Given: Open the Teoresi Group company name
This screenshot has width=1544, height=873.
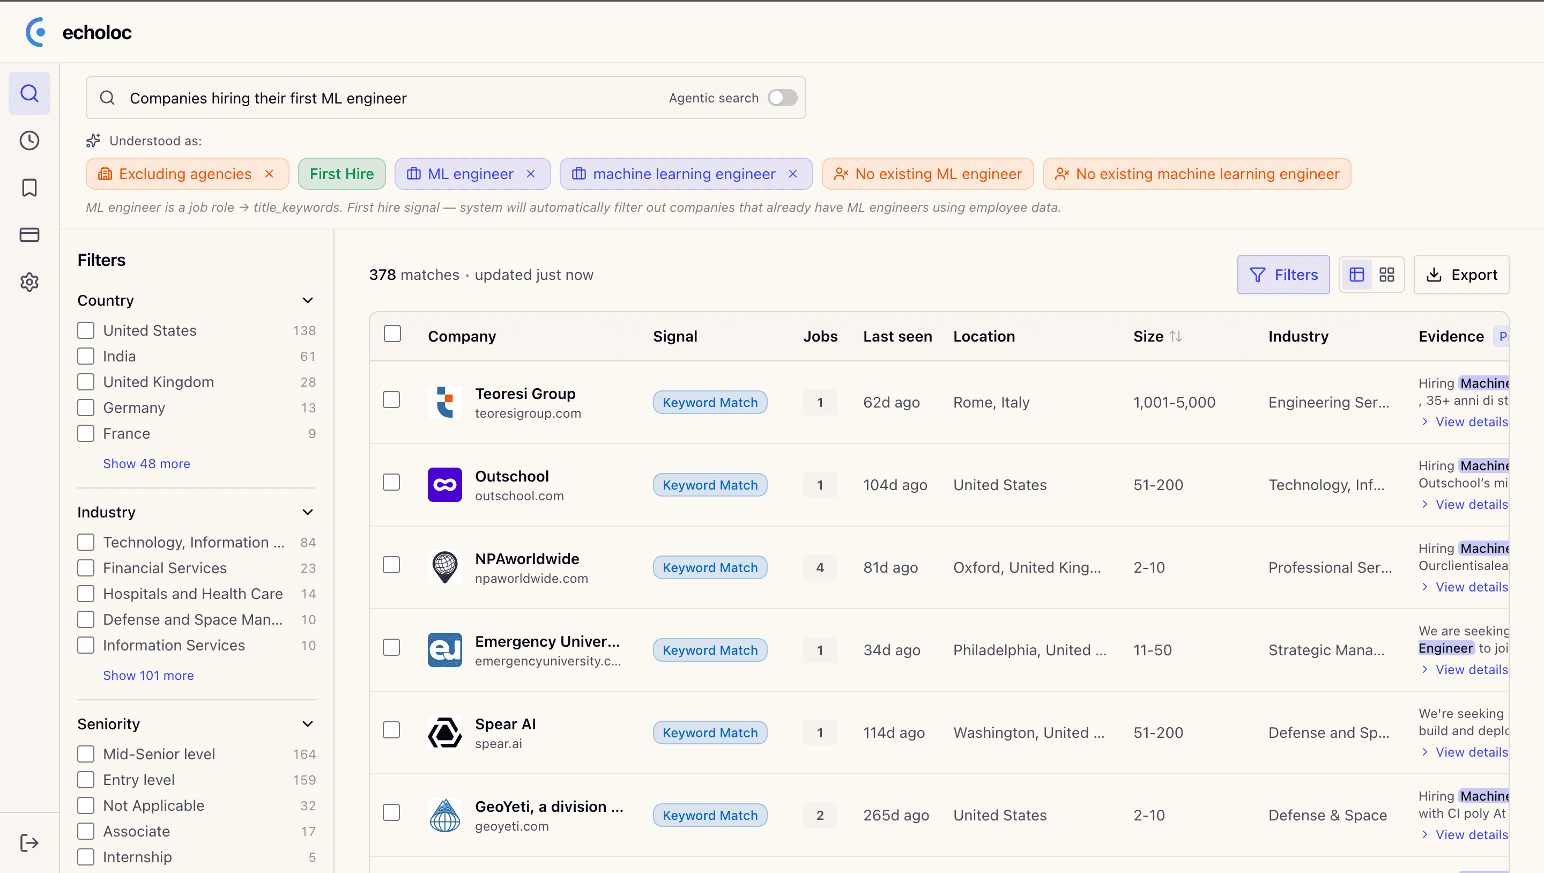Looking at the screenshot, I should point(525,393).
